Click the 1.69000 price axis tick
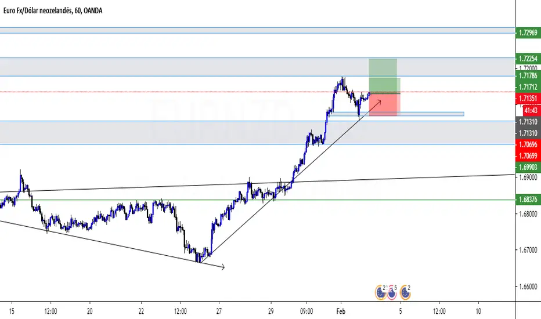The height and width of the screenshot is (319, 541). 528,177
